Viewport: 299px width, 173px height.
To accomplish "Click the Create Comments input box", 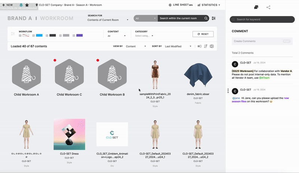I will [262, 41].
